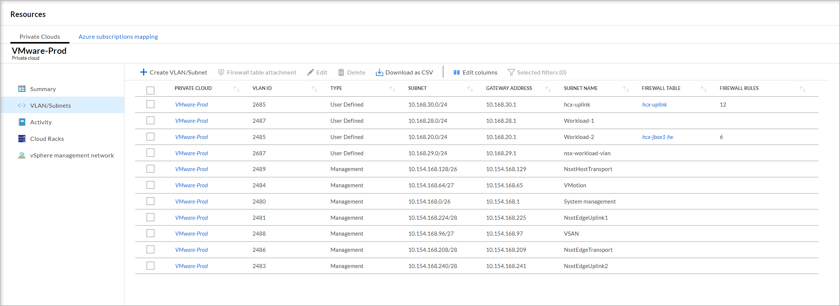Click the Edit columns grid icon
The width and height of the screenshot is (840, 306).
click(457, 73)
